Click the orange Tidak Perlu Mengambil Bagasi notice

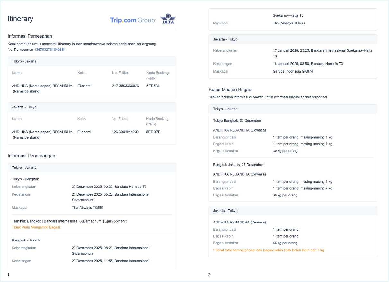tap(36, 227)
